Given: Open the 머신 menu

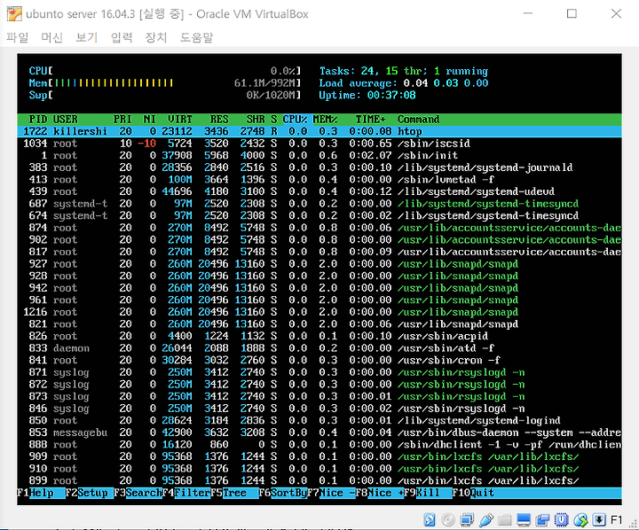Looking at the screenshot, I should [51, 37].
